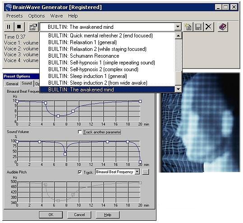Image resolution: width=243 pixels, height=223 pixels.
Task: Open the purple help book icon
Action: (x=223, y=27)
